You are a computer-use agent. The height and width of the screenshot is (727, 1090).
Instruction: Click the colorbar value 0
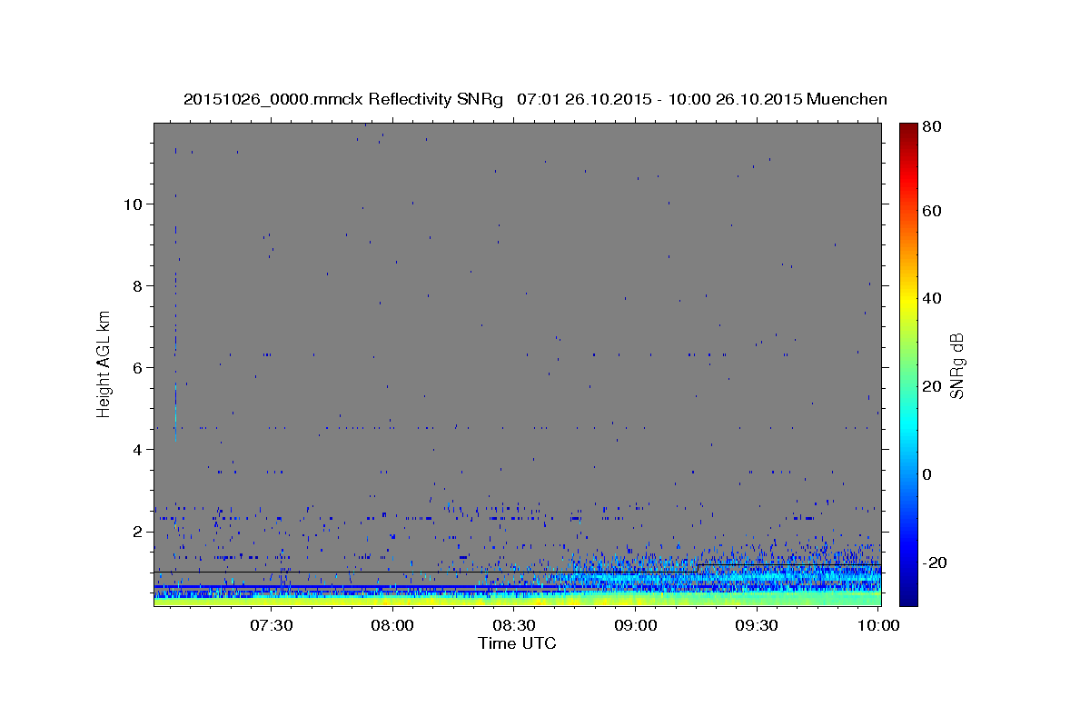(926, 474)
